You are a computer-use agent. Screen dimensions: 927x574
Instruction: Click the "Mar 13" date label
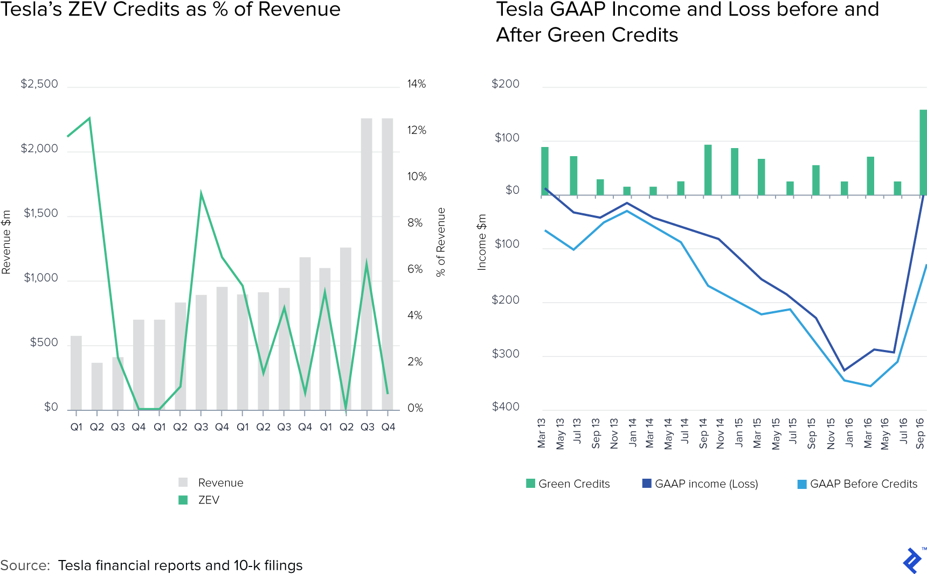(542, 433)
